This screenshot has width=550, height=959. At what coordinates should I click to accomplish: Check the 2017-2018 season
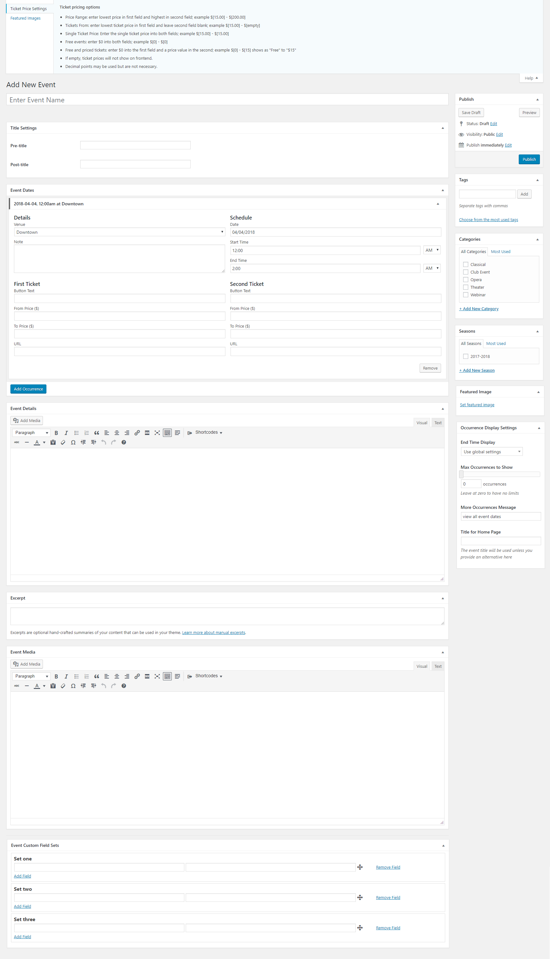coord(466,356)
